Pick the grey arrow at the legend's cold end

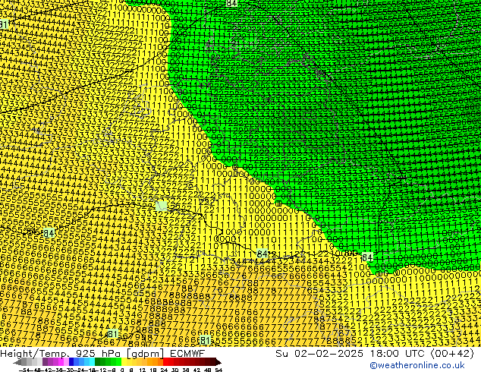pyautogui.click(x=17, y=362)
